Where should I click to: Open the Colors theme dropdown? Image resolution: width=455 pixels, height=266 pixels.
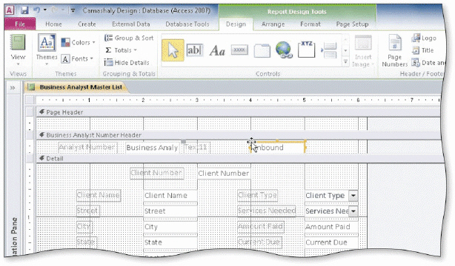[x=78, y=43]
